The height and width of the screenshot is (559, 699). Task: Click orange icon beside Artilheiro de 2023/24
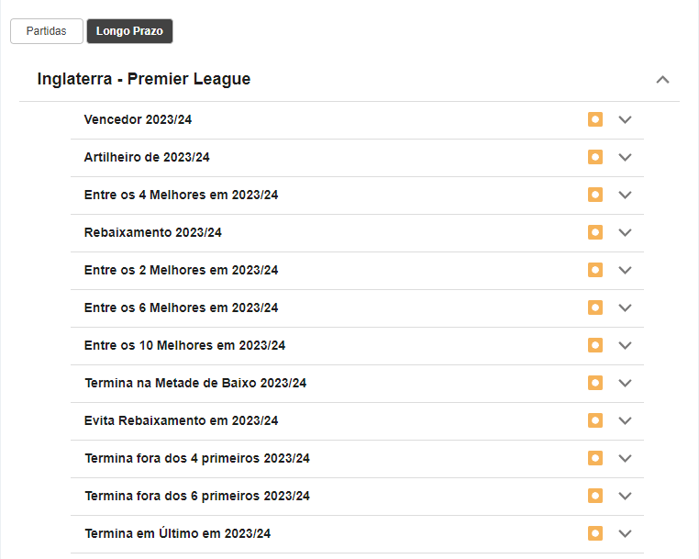pyautogui.click(x=595, y=157)
